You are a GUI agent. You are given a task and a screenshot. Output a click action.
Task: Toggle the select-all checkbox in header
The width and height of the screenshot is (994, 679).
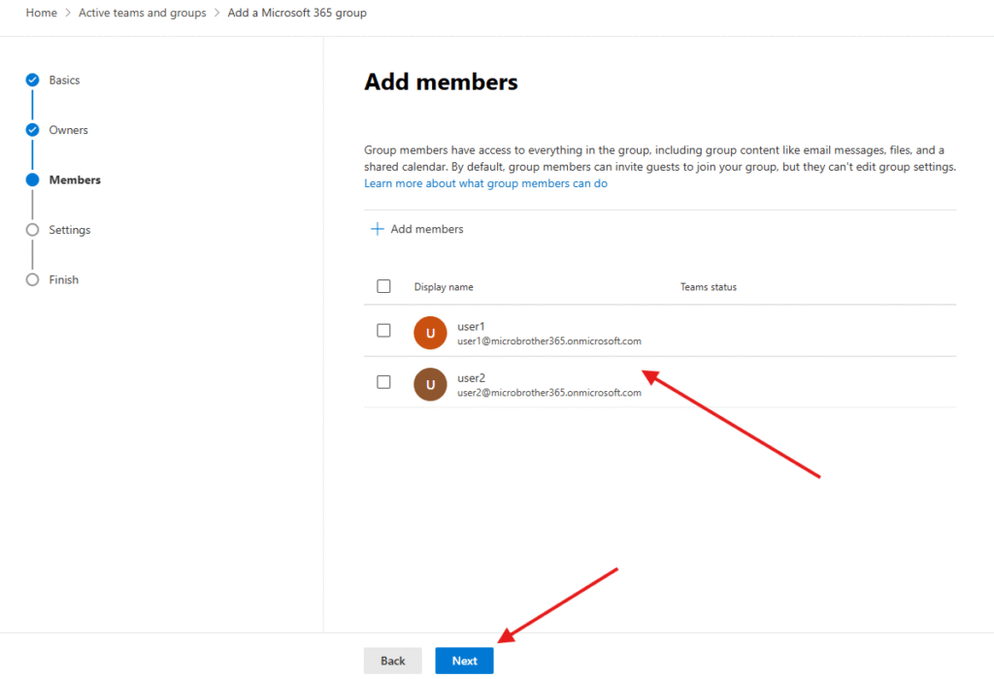[383, 286]
